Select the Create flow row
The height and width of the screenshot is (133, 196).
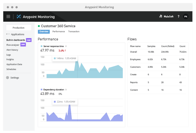tap(158, 75)
